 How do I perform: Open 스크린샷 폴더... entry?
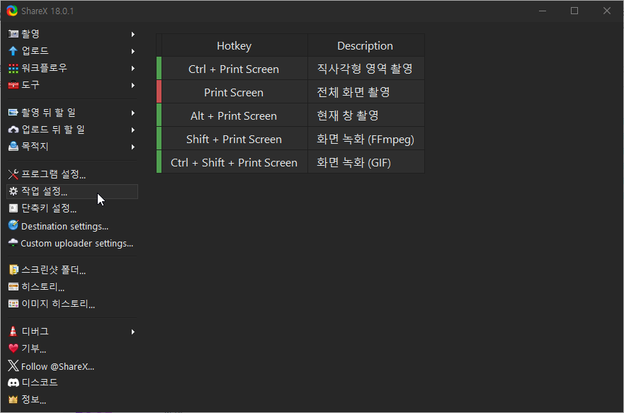point(72,270)
